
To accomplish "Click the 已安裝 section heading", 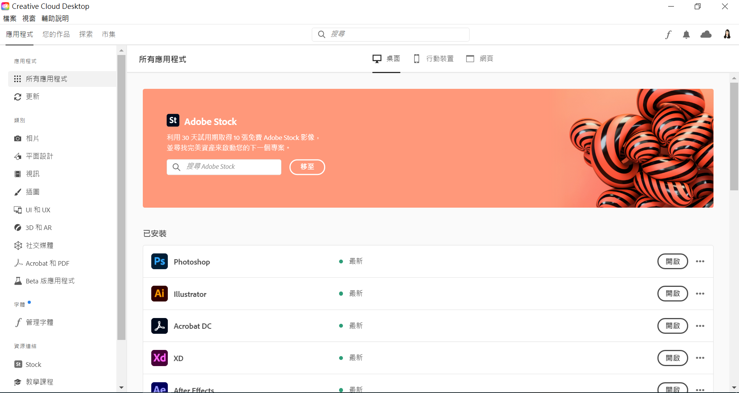I will pos(155,233).
